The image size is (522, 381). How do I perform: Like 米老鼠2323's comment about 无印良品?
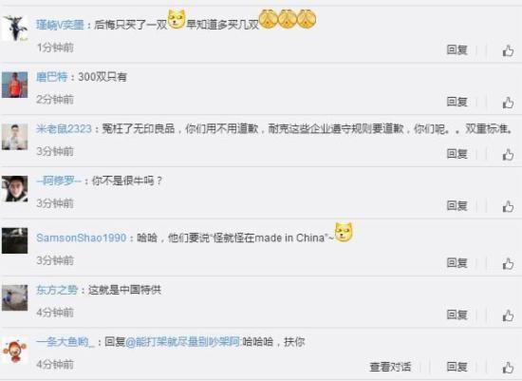(508, 154)
